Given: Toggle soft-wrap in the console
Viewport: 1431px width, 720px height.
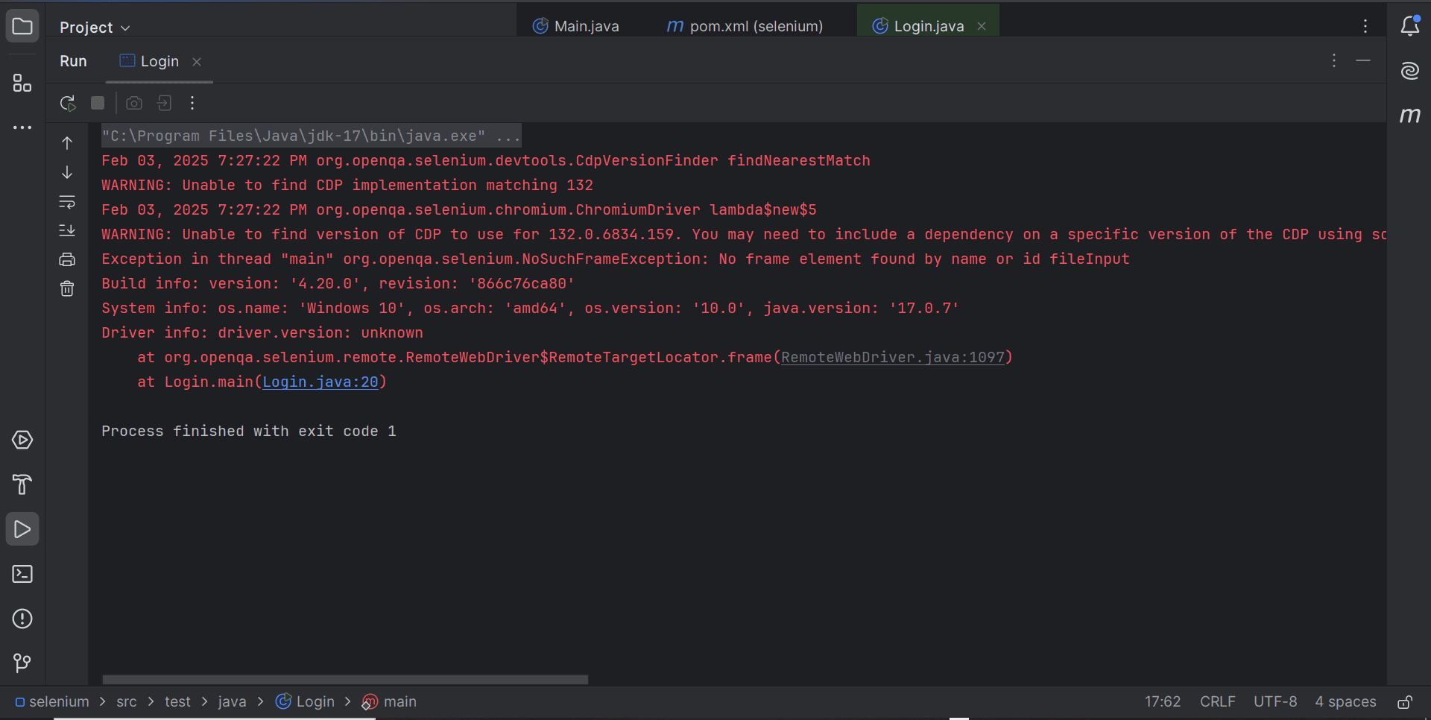Looking at the screenshot, I should [x=67, y=202].
